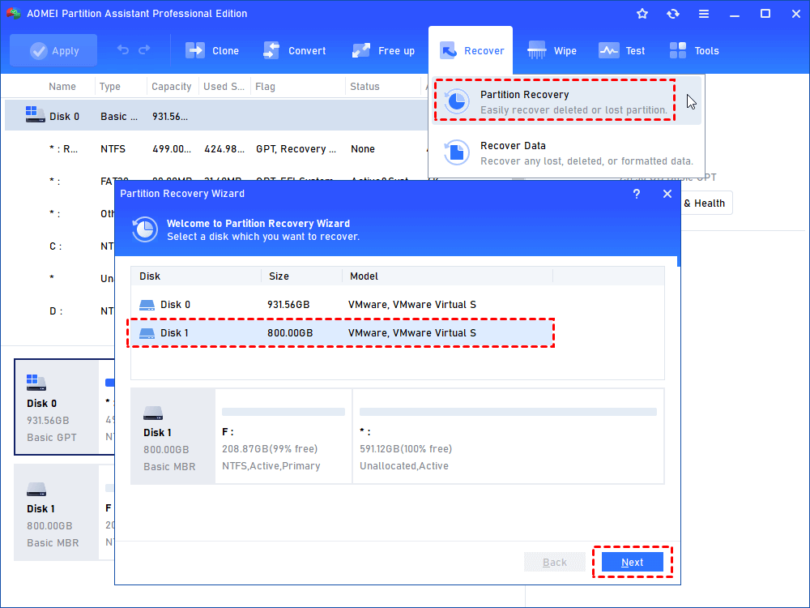Choose Recover Data from the menu

(x=553, y=152)
